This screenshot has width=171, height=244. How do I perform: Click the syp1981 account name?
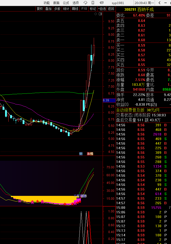[x=118, y=3]
